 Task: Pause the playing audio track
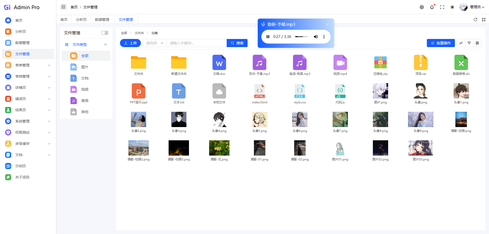[268, 37]
